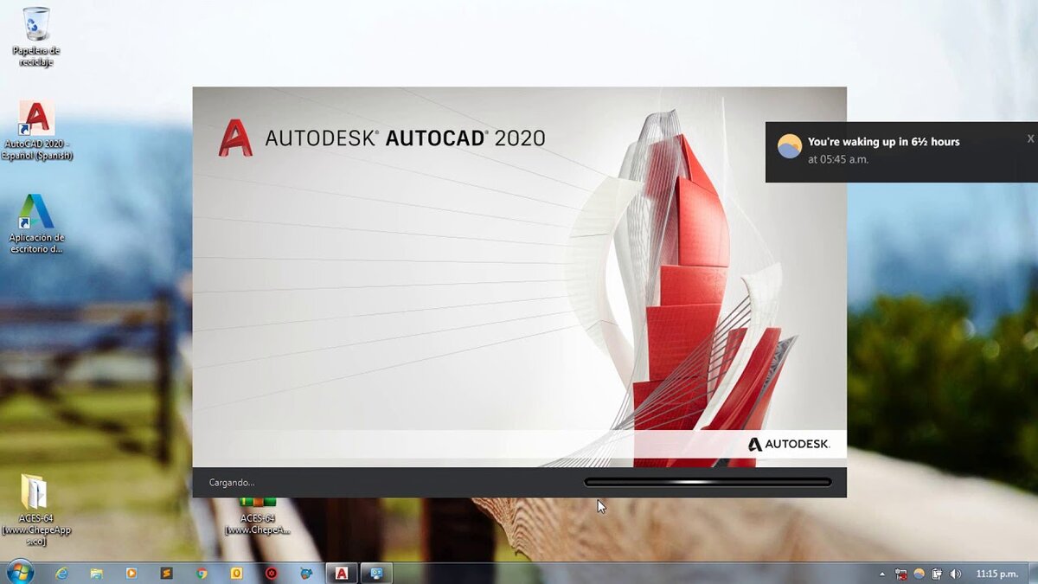
Task: Show hidden system tray icons arrow
Action: point(882,574)
